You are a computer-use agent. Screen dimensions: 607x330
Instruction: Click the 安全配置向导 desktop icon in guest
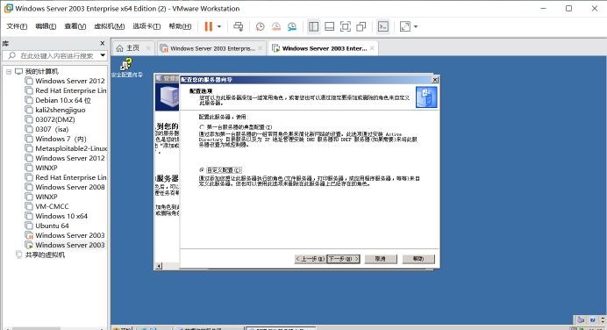[126, 68]
